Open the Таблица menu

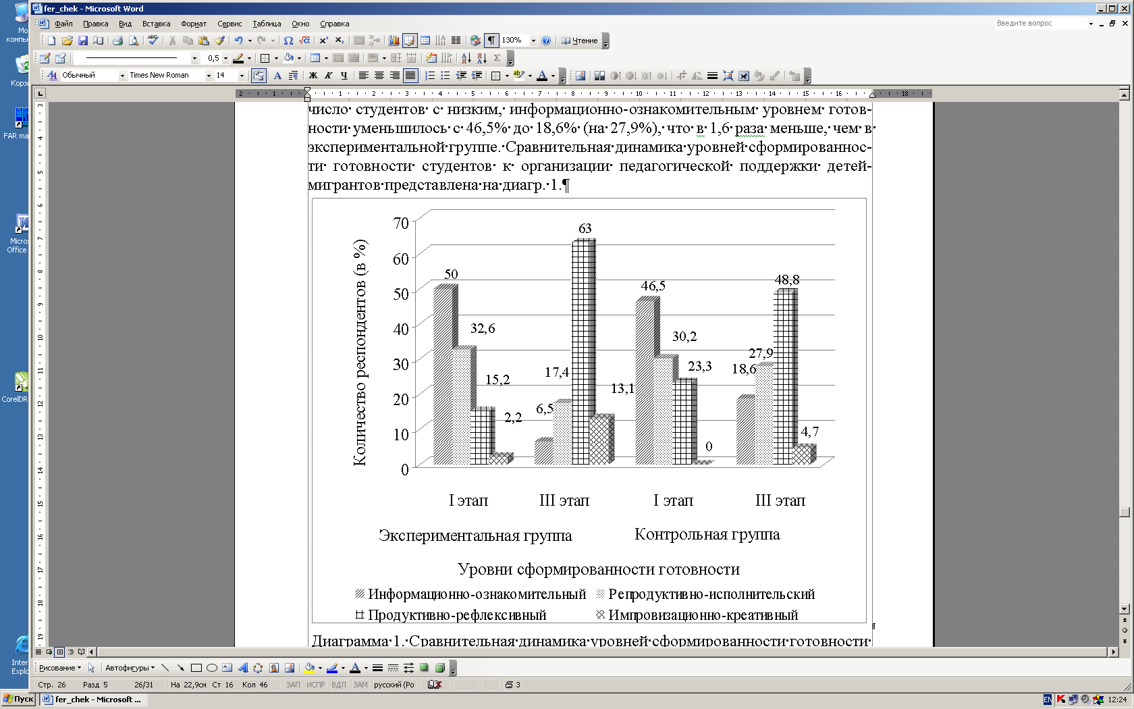tap(267, 24)
